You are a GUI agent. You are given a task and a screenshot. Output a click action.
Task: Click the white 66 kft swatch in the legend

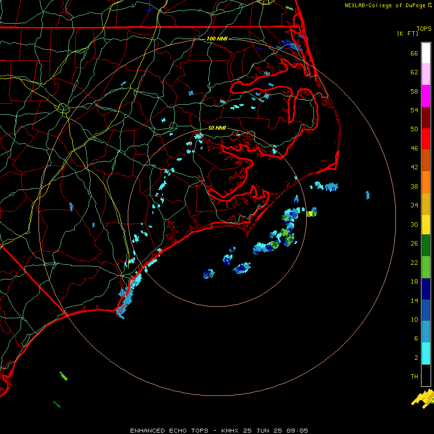[426, 53]
